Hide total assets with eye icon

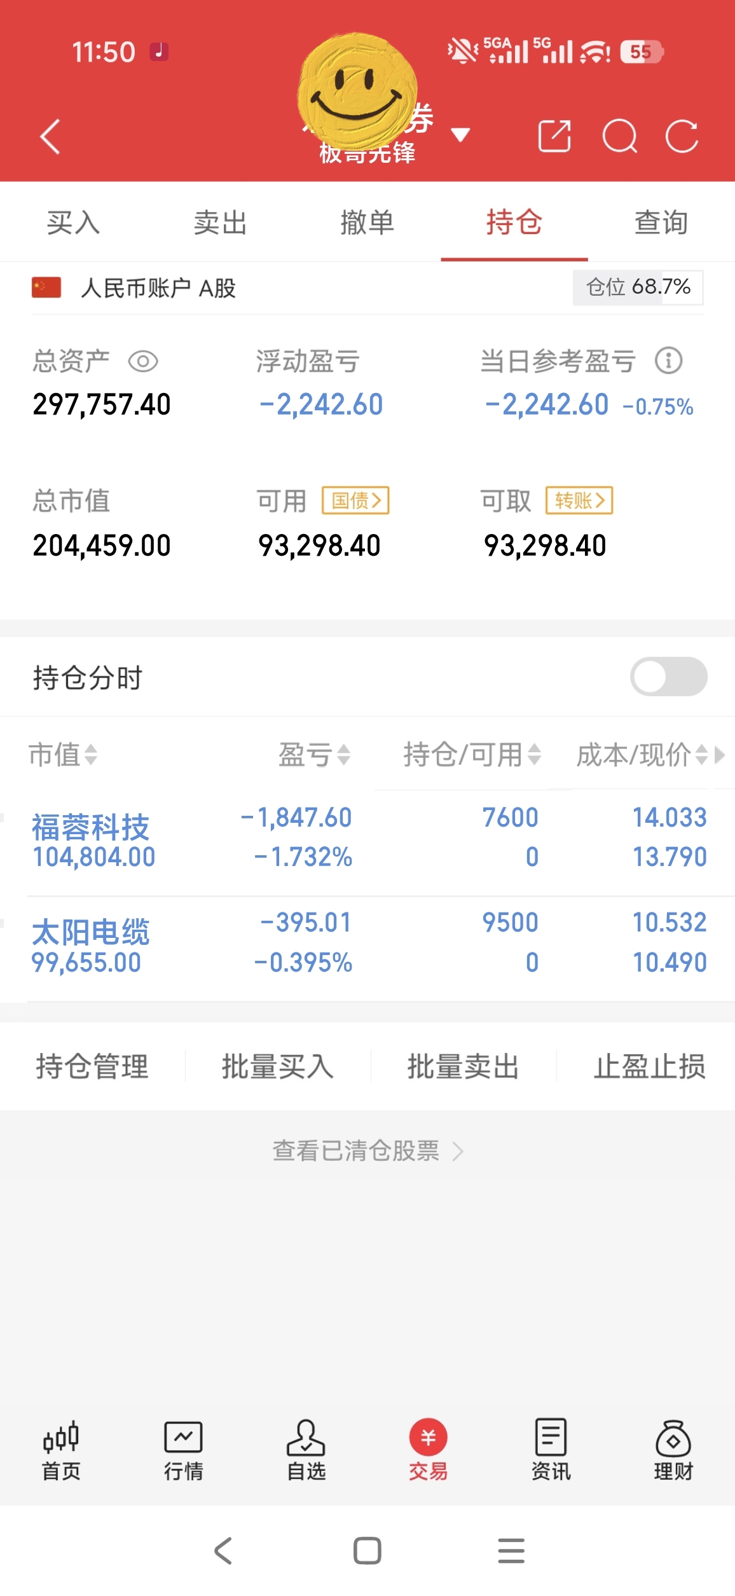(143, 361)
